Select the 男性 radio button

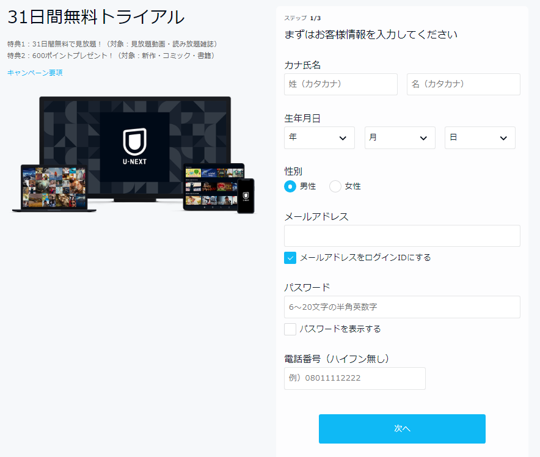click(290, 186)
